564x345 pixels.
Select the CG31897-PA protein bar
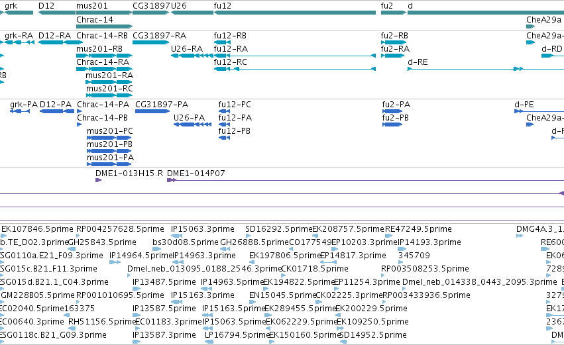point(152,111)
